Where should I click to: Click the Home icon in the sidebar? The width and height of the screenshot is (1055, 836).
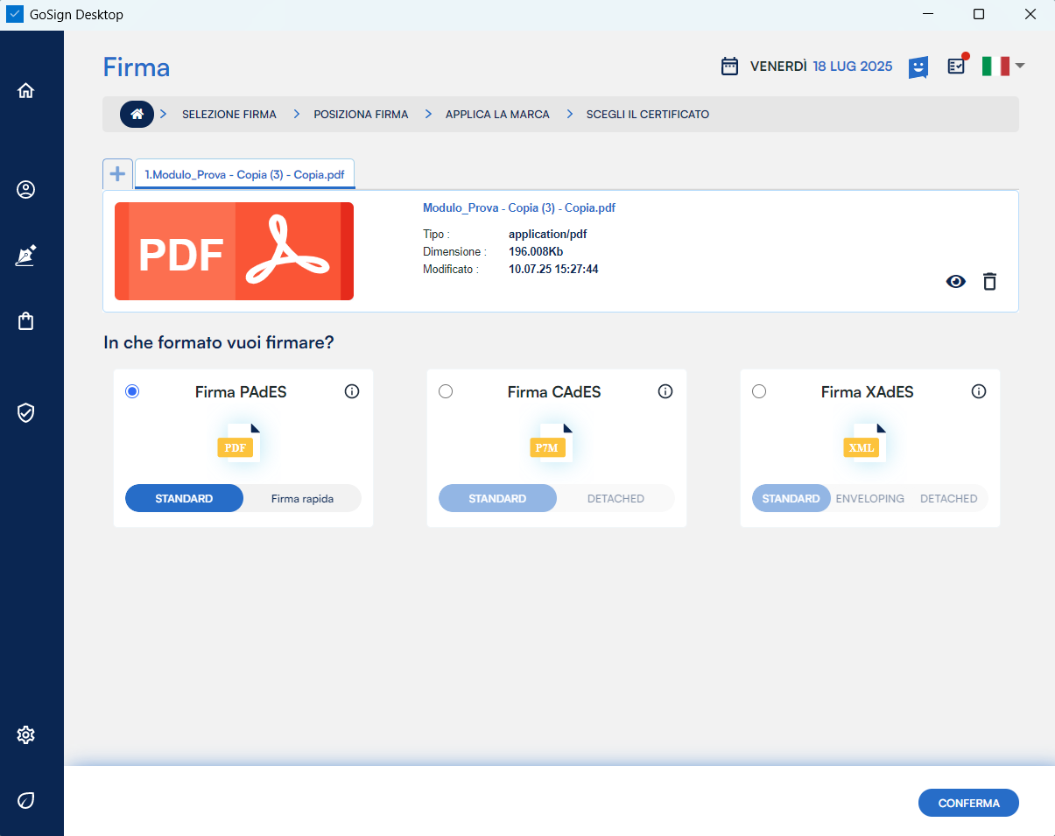coord(25,90)
